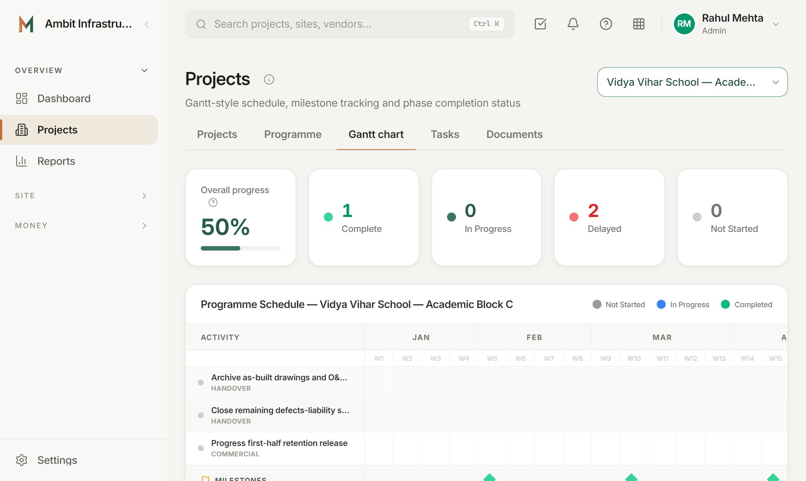Select the Progress first-half retention release activity
Viewport: 806px width, 481px height.
click(487, 449)
